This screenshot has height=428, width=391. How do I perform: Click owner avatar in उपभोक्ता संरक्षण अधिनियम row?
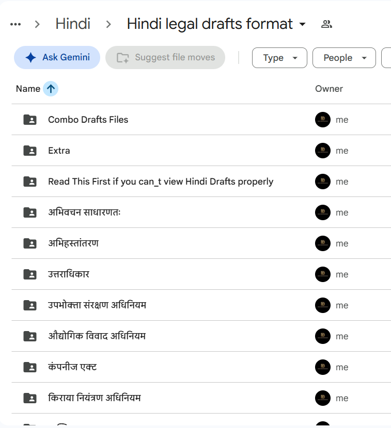pos(323,305)
